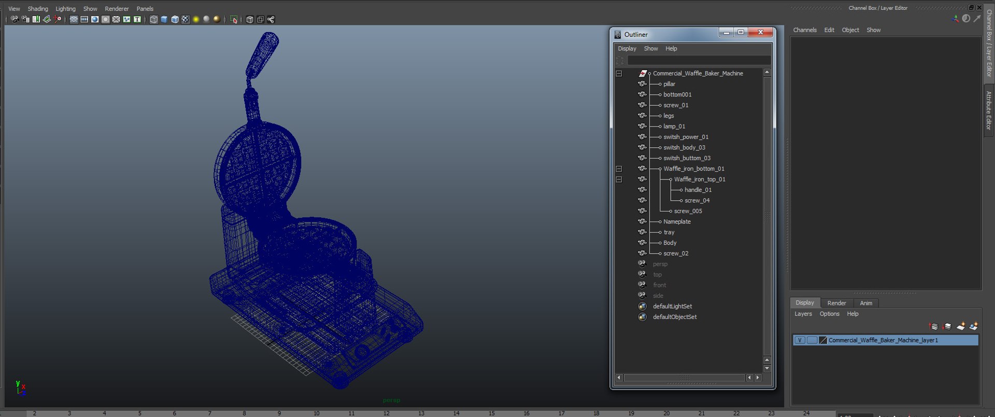Enable Smooth Shade All blue cube icon
Image resolution: width=995 pixels, height=417 pixels.
164,19
